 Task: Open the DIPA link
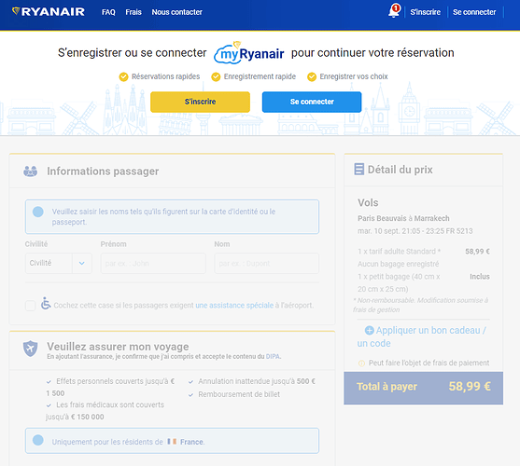pos(273,356)
